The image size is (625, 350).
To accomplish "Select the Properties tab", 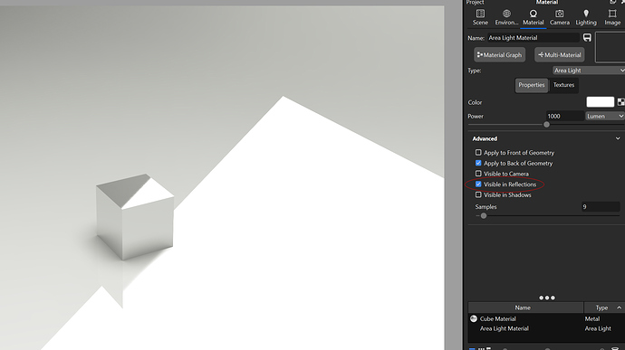I will click(x=532, y=85).
